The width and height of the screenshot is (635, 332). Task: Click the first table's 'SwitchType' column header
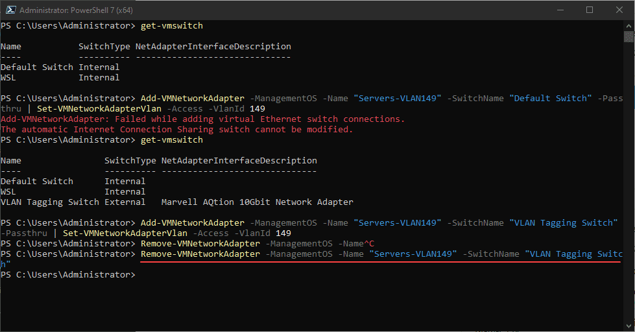pyautogui.click(x=104, y=47)
